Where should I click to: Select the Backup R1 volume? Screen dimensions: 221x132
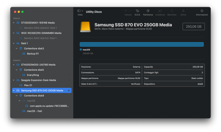coord(33,54)
